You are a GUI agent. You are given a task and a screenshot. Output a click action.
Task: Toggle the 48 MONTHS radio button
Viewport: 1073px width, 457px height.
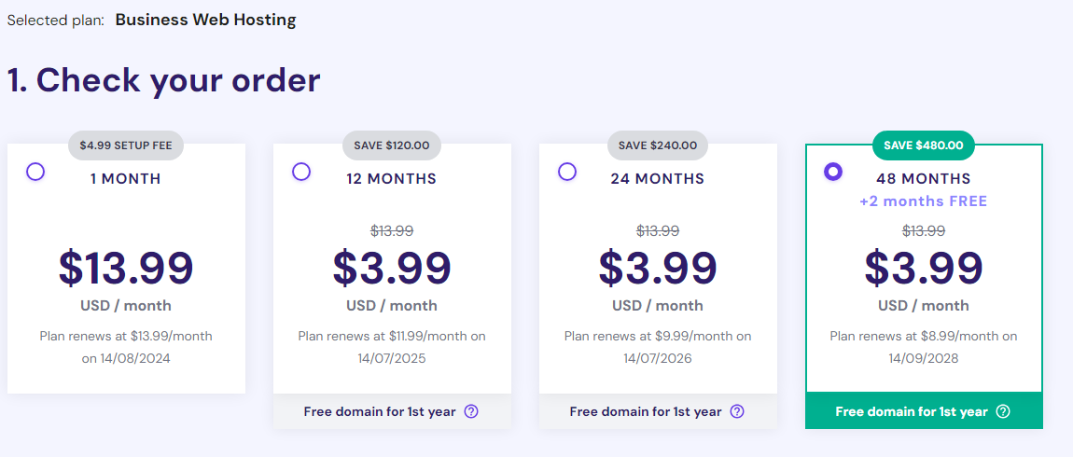coord(833,172)
